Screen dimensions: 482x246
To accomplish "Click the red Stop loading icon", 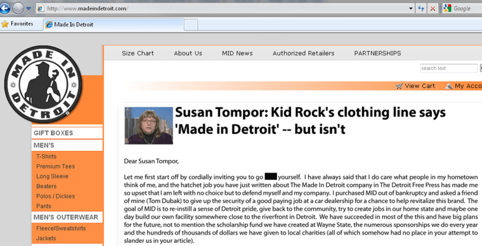I will coord(433,9).
